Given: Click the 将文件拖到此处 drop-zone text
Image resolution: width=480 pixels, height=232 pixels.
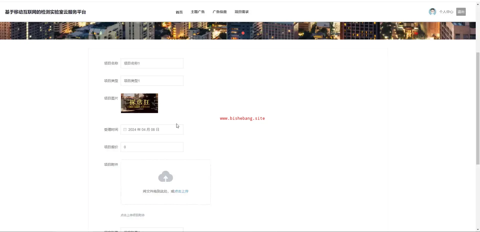Looking at the screenshot, I should pyautogui.click(x=155, y=191).
